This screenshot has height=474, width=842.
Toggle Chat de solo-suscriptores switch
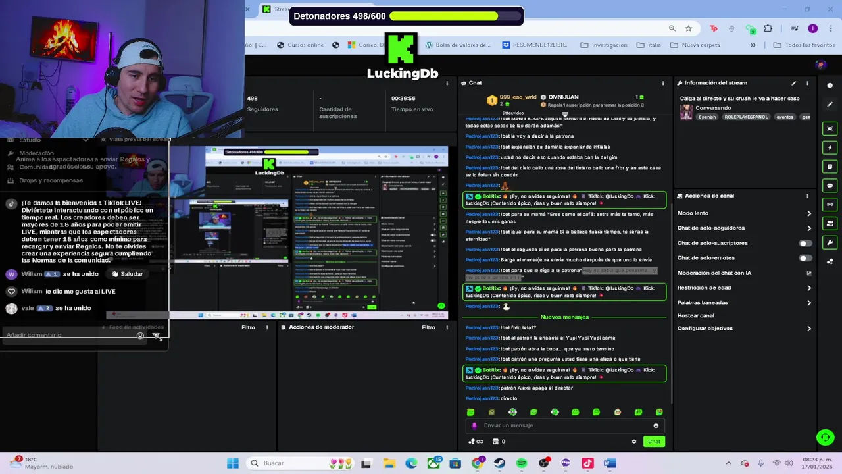click(x=805, y=243)
